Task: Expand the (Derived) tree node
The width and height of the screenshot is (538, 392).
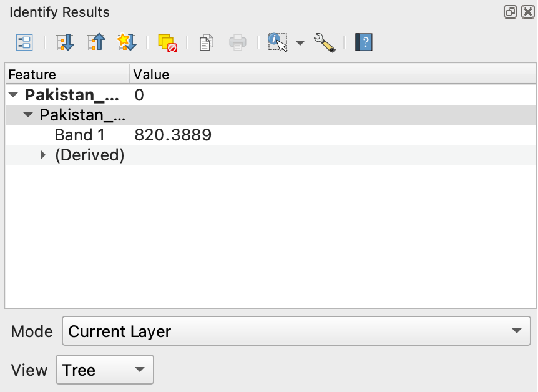Action: (x=43, y=155)
